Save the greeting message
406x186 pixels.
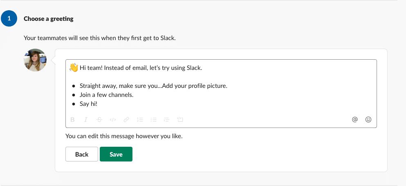[116, 154]
